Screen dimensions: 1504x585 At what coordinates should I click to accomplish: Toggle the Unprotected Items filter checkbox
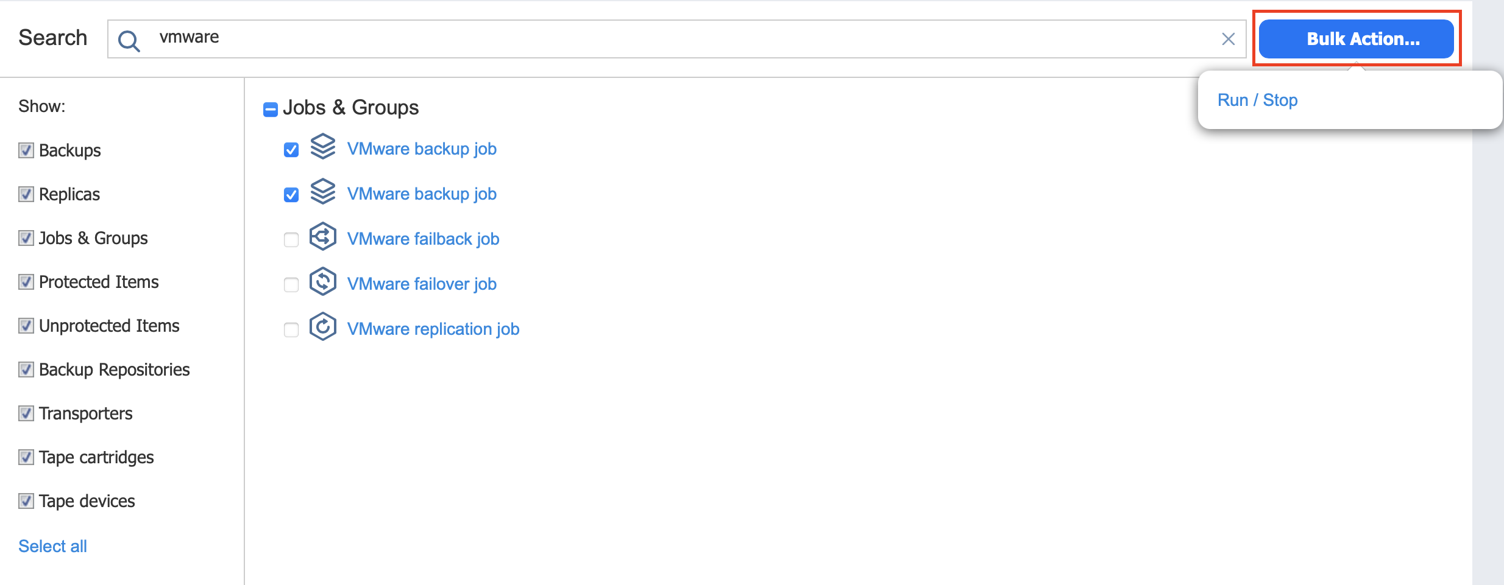[26, 326]
